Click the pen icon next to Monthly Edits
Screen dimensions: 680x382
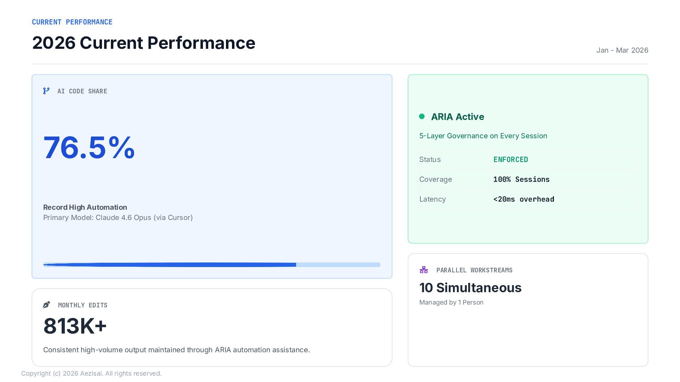tap(46, 305)
